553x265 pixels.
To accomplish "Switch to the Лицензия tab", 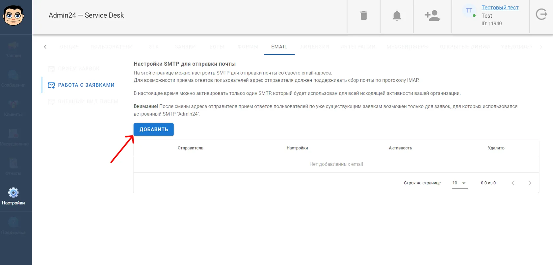I will pos(315,47).
